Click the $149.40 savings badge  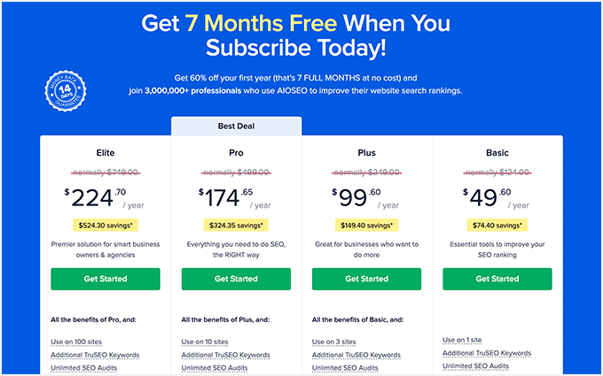point(366,225)
